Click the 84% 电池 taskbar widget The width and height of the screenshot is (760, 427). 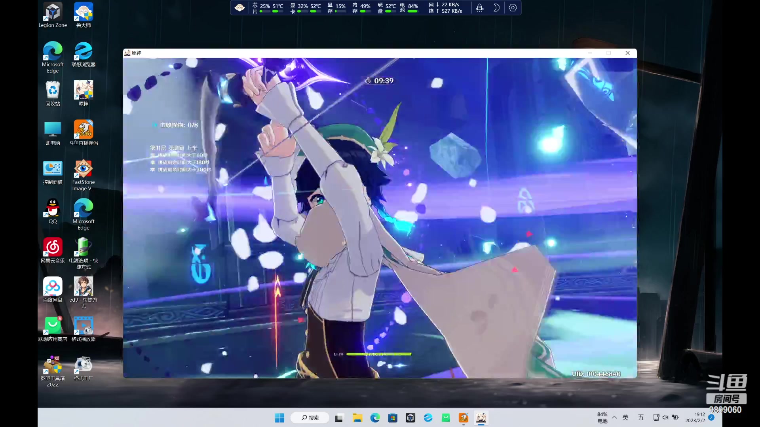point(602,418)
